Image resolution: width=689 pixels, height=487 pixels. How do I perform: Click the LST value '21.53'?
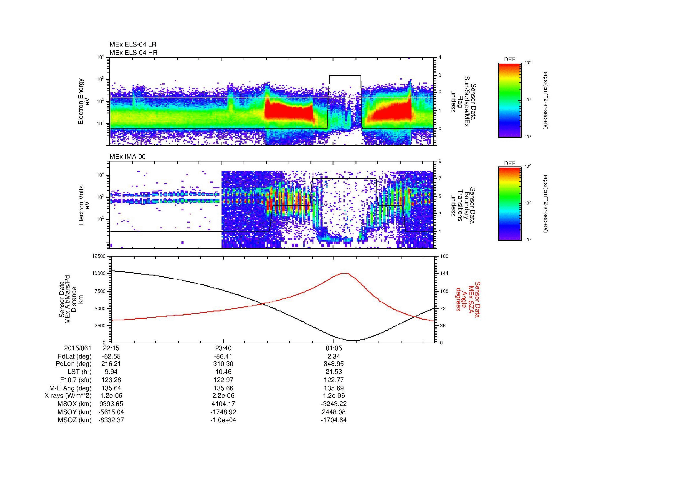(x=333, y=372)
